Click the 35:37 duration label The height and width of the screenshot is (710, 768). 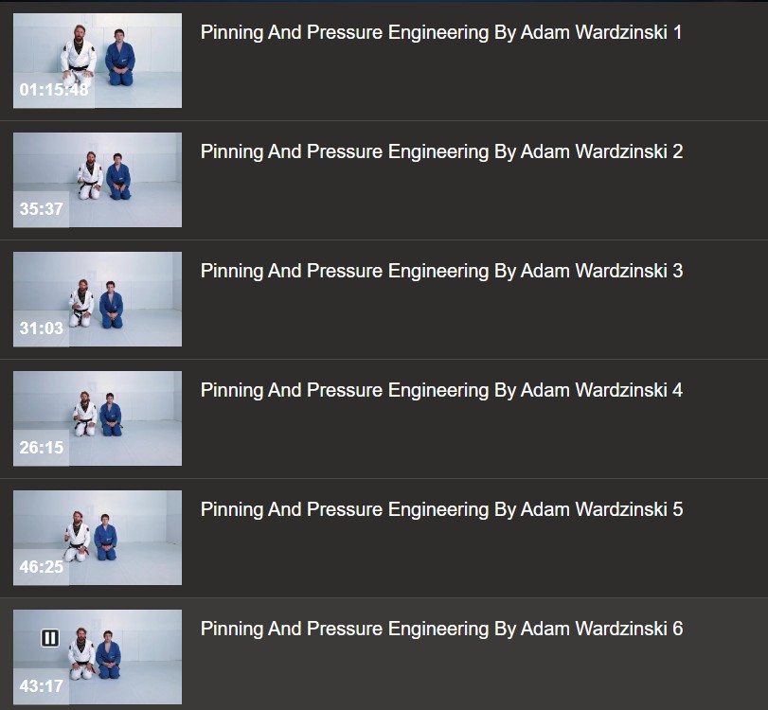[x=41, y=209]
